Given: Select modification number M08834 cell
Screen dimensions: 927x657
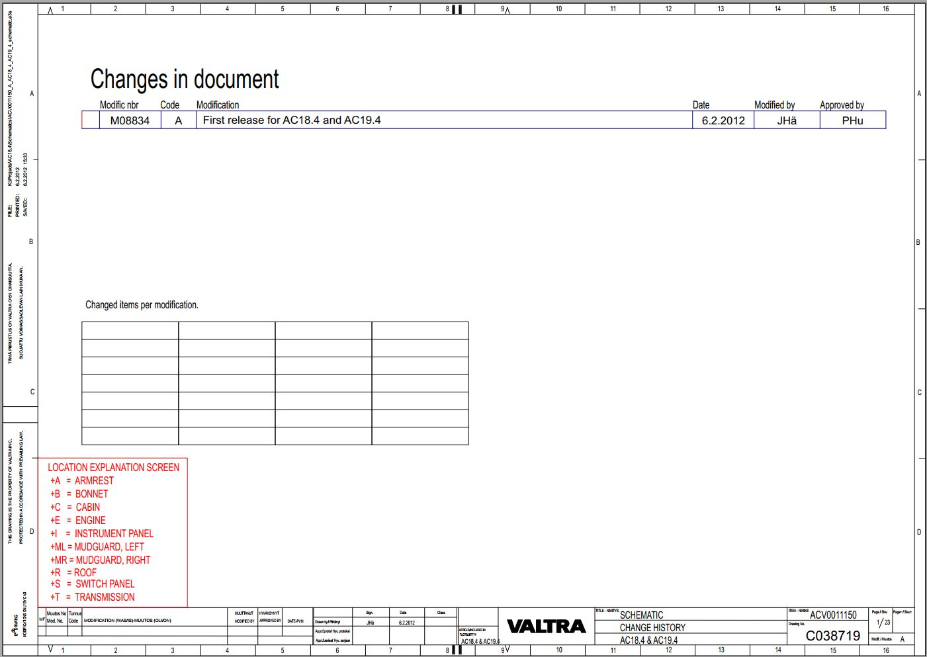Looking at the screenshot, I should point(130,120).
